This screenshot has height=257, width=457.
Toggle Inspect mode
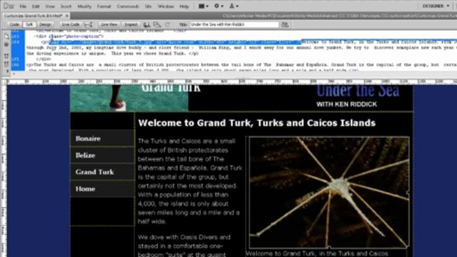point(130,25)
